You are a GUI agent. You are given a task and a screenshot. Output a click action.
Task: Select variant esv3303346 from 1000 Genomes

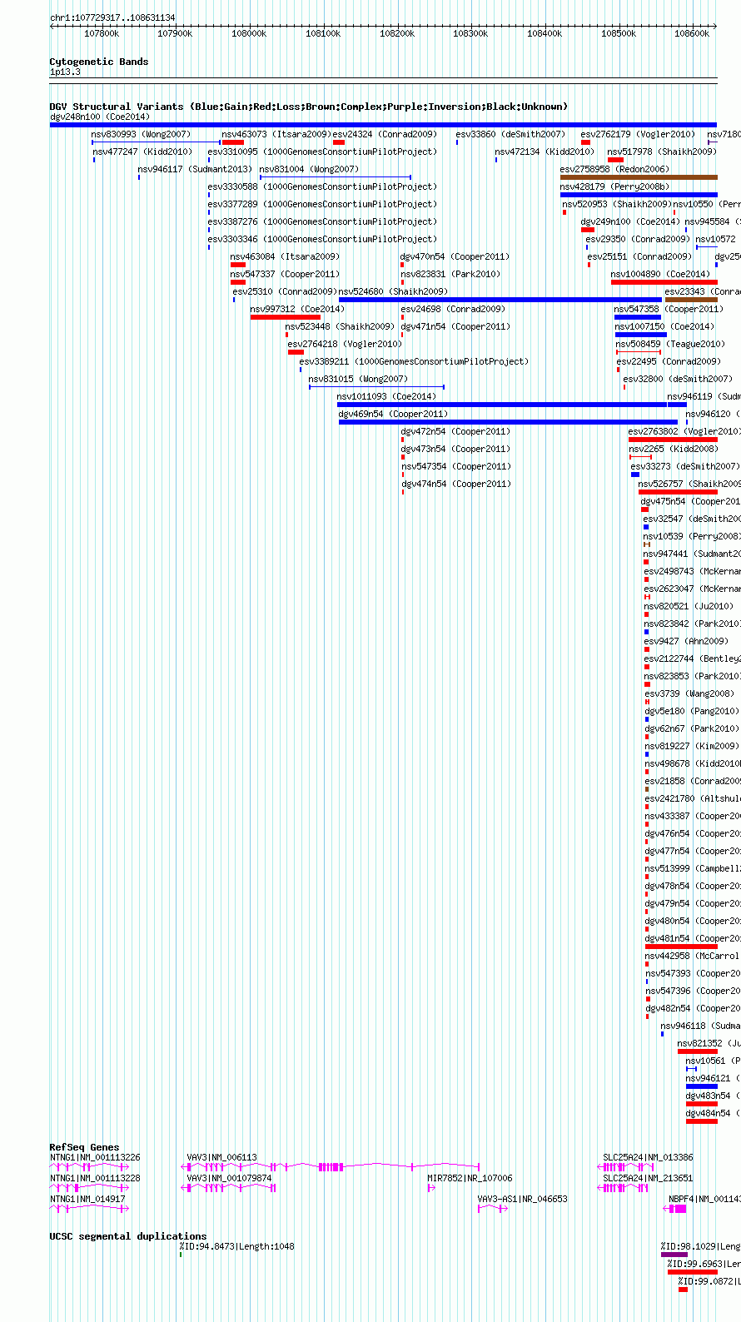[x=321, y=239]
